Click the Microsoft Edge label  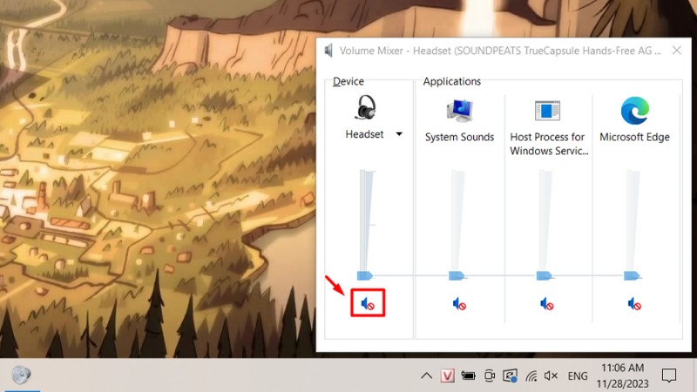[x=634, y=137]
